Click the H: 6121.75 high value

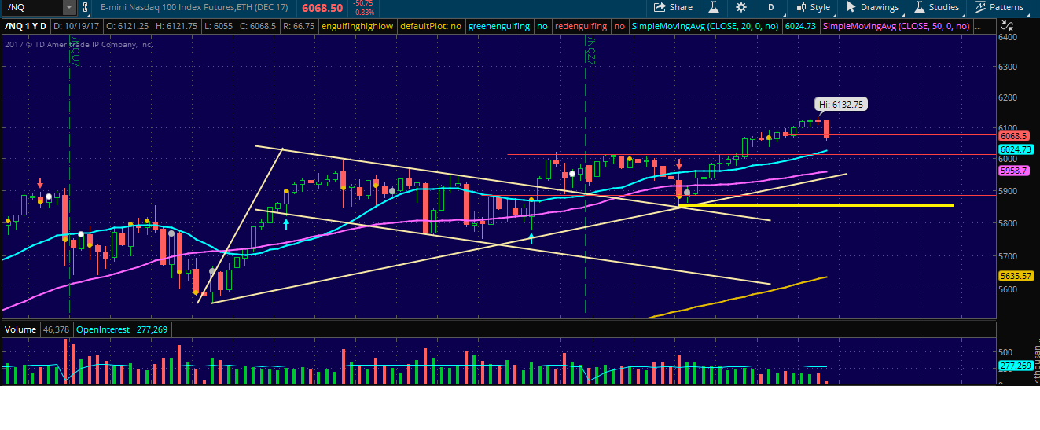click(x=177, y=26)
